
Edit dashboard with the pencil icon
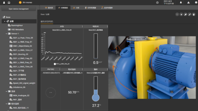pos(190,15)
